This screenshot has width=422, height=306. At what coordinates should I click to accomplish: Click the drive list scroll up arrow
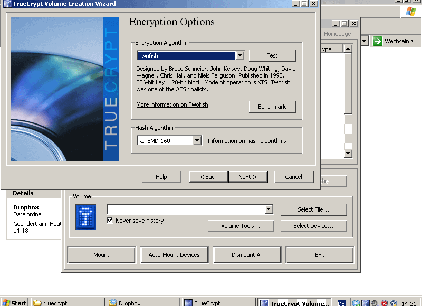(x=348, y=49)
